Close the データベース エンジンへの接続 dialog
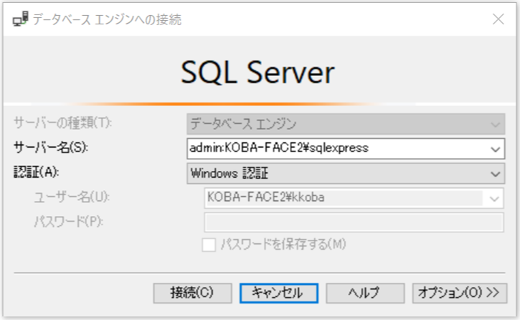Screen dimensions: 520x320 (x=498, y=19)
